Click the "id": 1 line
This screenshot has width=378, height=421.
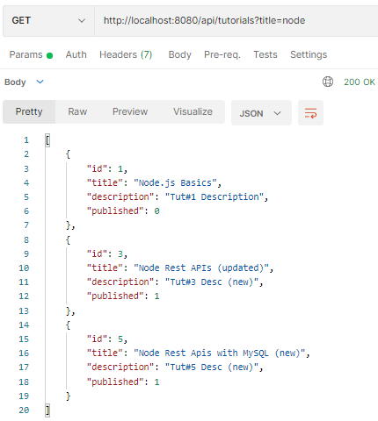107,168
